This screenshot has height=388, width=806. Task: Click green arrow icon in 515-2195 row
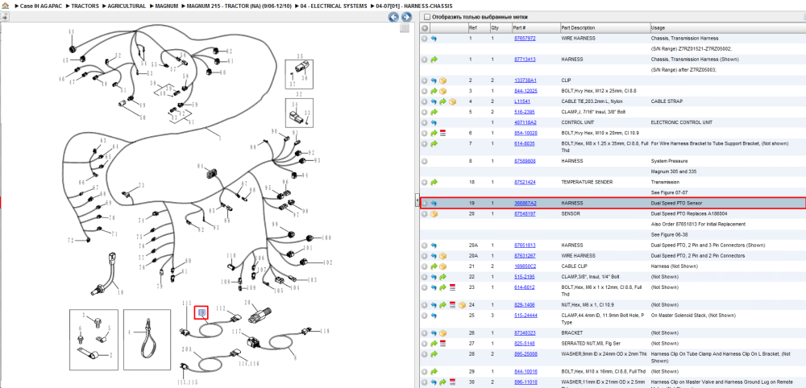(x=443, y=277)
